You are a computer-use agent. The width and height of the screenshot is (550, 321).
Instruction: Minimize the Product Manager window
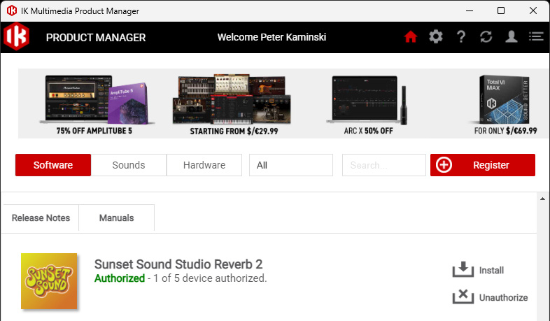(x=470, y=10)
